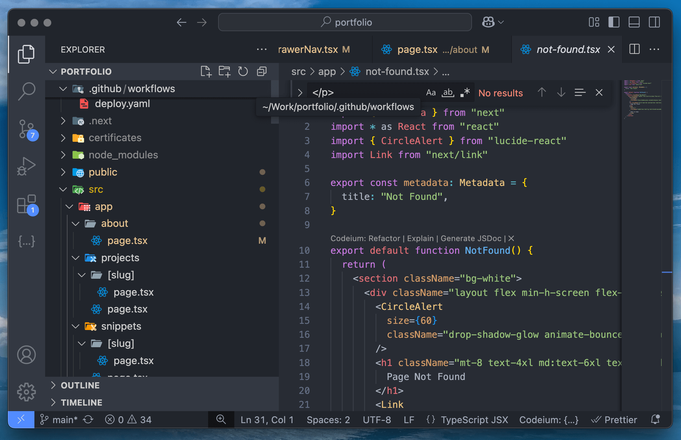Image resolution: width=681 pixels, height=440 pixels.
Task: Expand the public folder
Action: 63,172
